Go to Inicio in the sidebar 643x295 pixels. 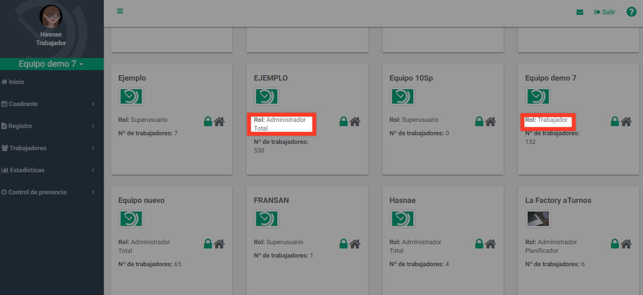tap(13, 82)
